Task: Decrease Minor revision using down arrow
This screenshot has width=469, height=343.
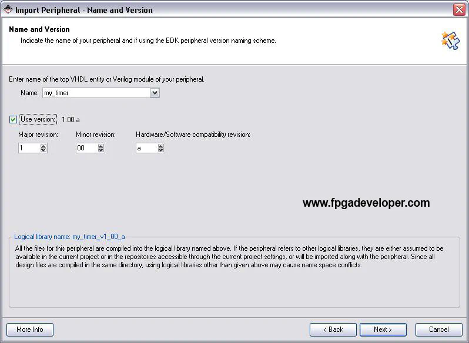Action: click(x=101, y=150)
